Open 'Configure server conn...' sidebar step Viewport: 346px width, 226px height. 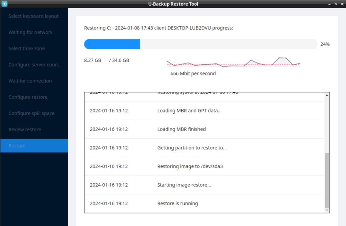click(x=35, y=65)
